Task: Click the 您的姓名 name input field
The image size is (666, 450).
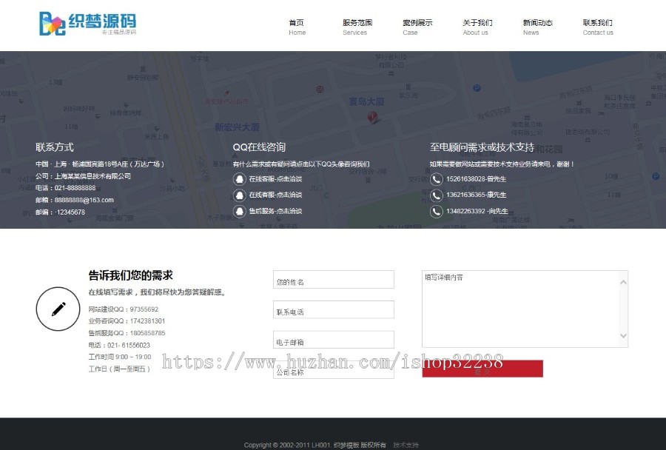Action: point(333,279)
